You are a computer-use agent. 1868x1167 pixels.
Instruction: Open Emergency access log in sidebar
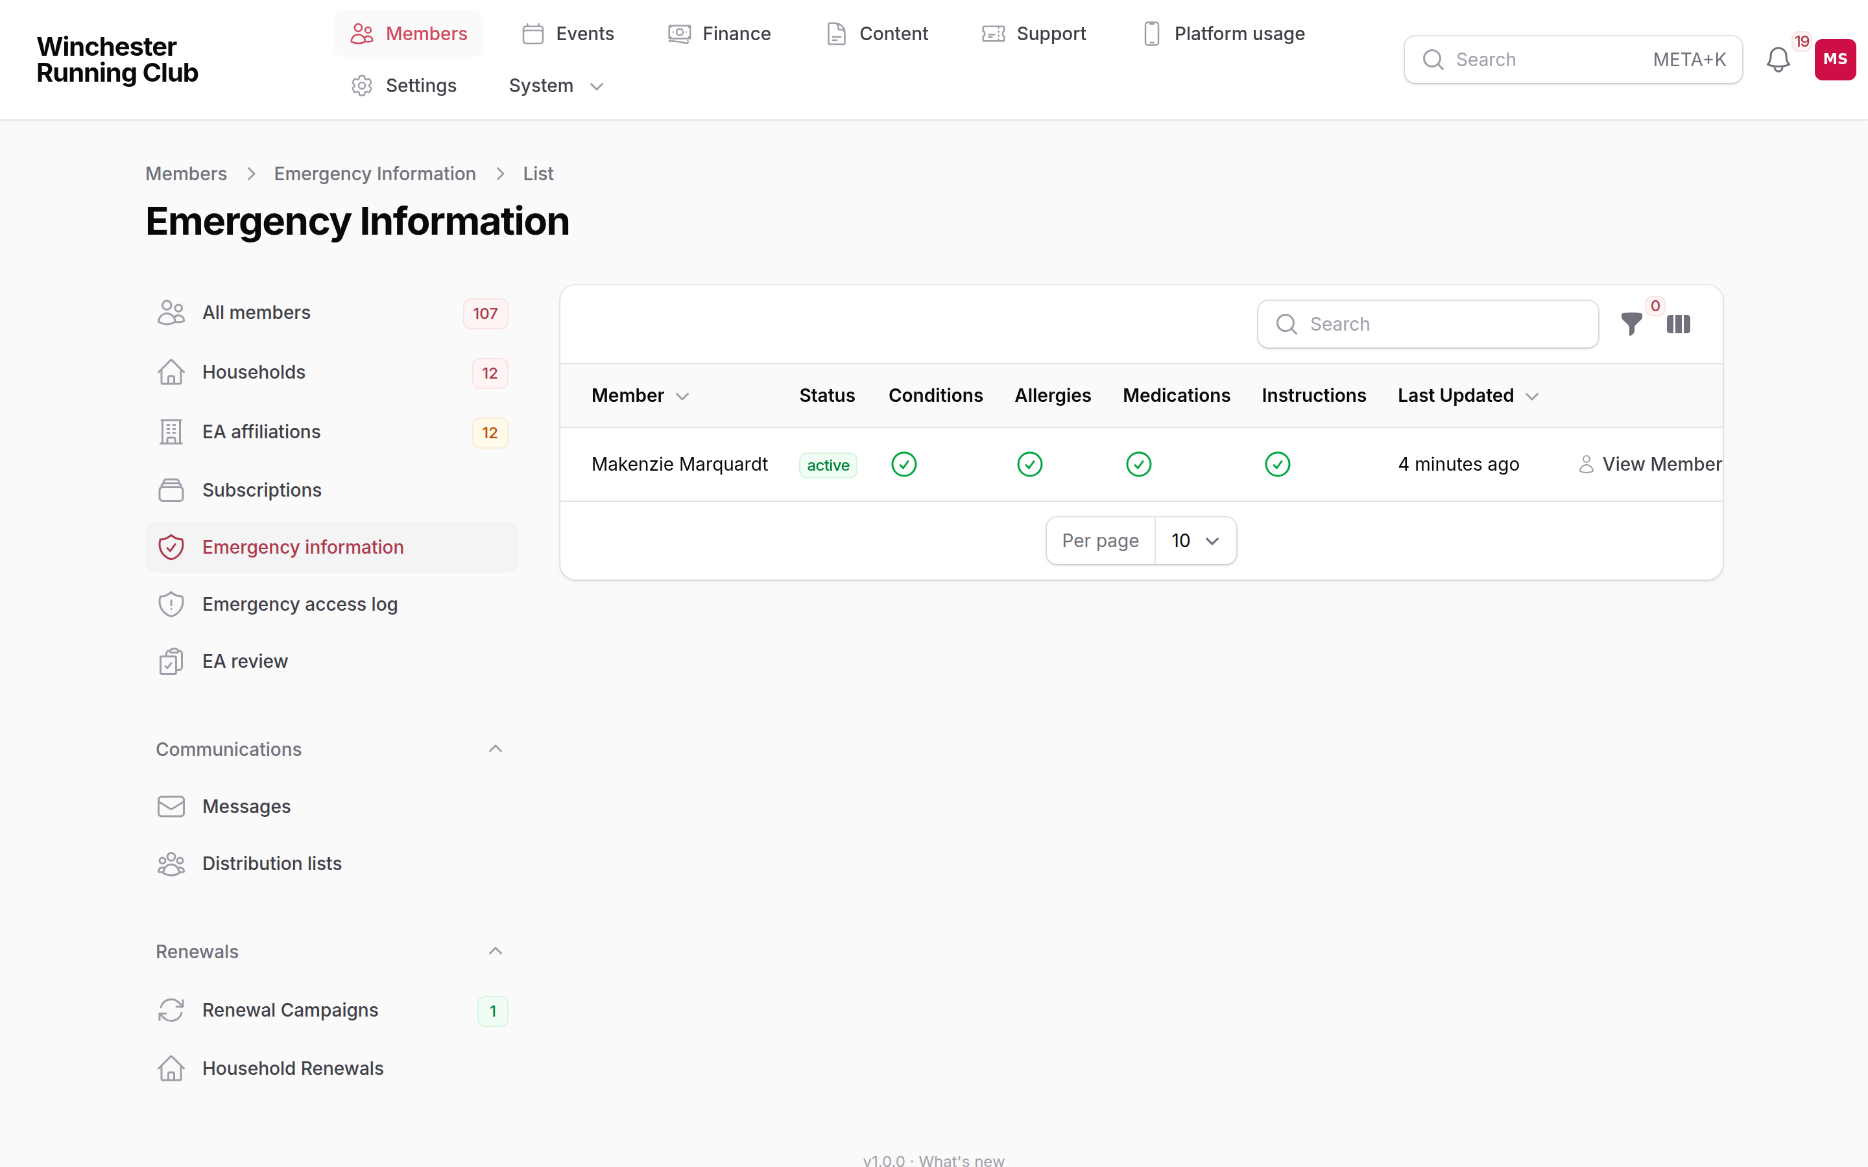(x=332, y=604)
